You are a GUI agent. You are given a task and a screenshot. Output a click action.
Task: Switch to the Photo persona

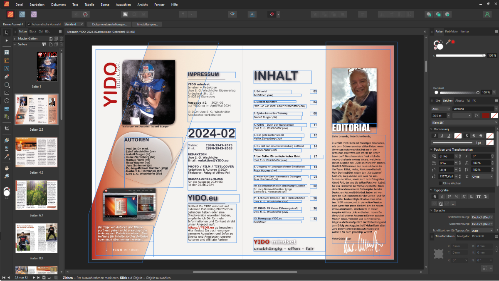point(34,14)
